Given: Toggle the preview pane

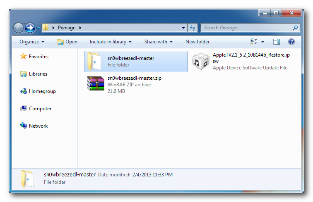Looking at the screenshot, I should pyautogui.click(x=277, y=42).
